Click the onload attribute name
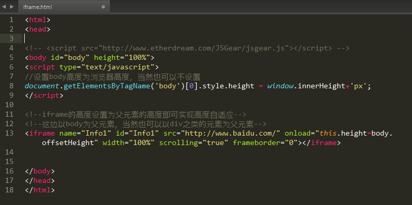 click(297, 134)
